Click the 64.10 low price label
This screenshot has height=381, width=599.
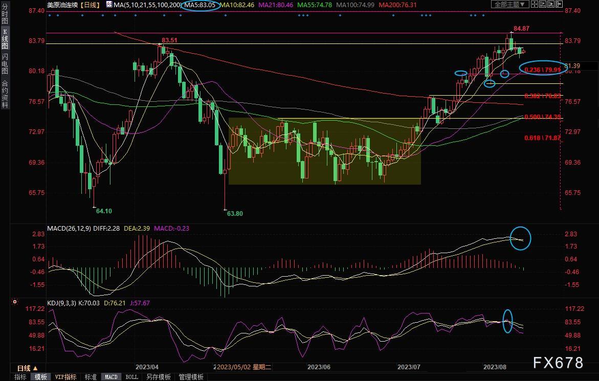pos(104,211)
